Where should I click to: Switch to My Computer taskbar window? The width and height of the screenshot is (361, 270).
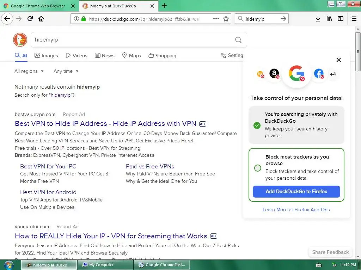click(x=105, y=265)
